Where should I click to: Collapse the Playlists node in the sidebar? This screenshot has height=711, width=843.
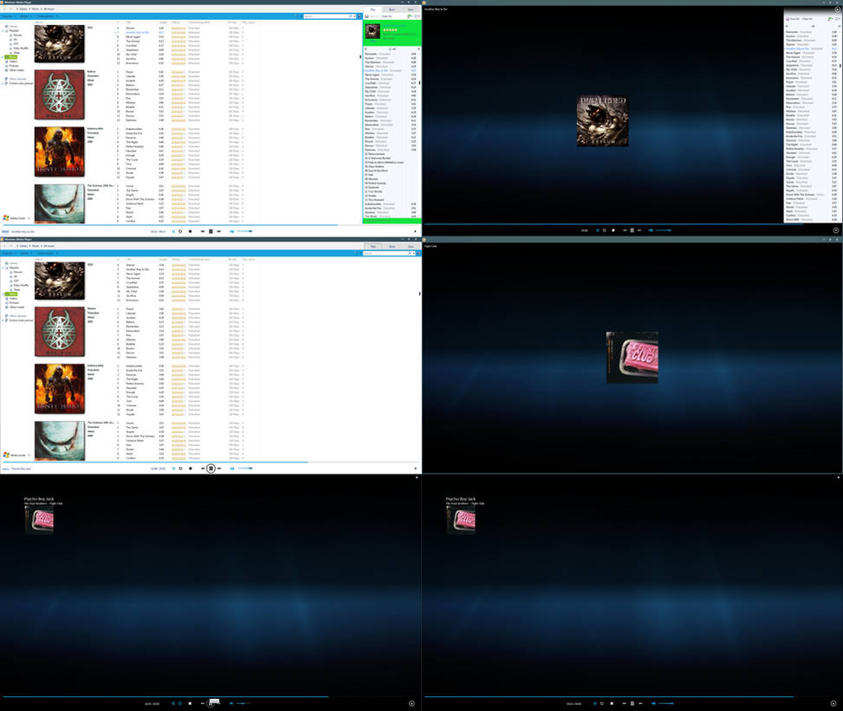[x=3, y=31]
